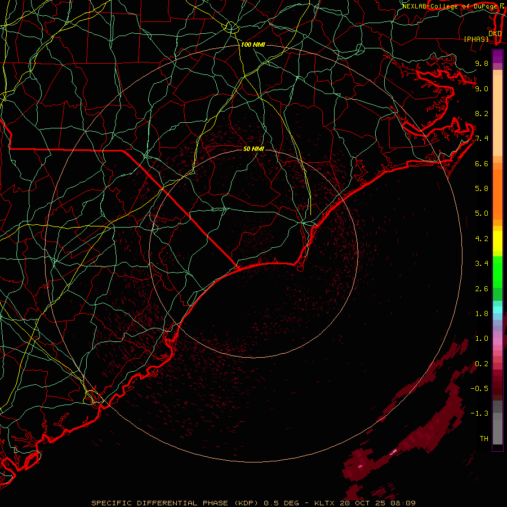Select the 8.2 scale value

(x=482, y=113)
